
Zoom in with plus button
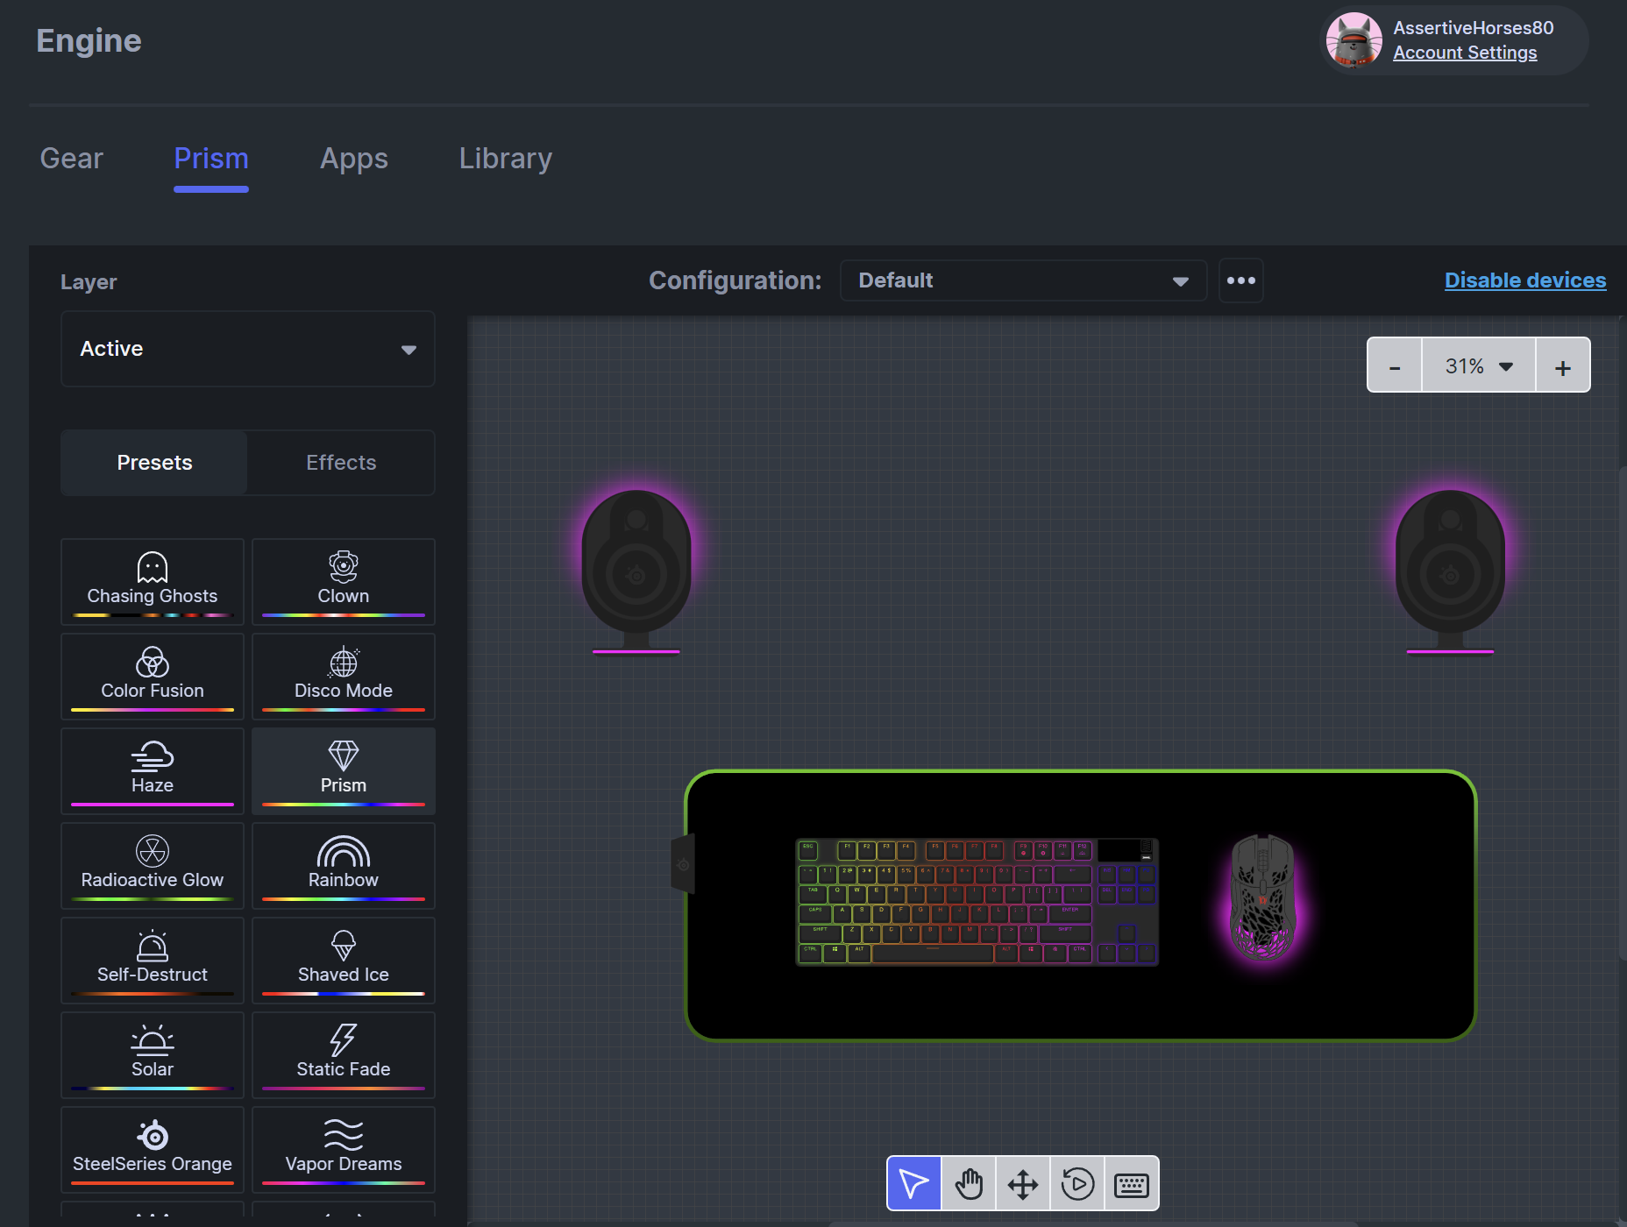1563,365
